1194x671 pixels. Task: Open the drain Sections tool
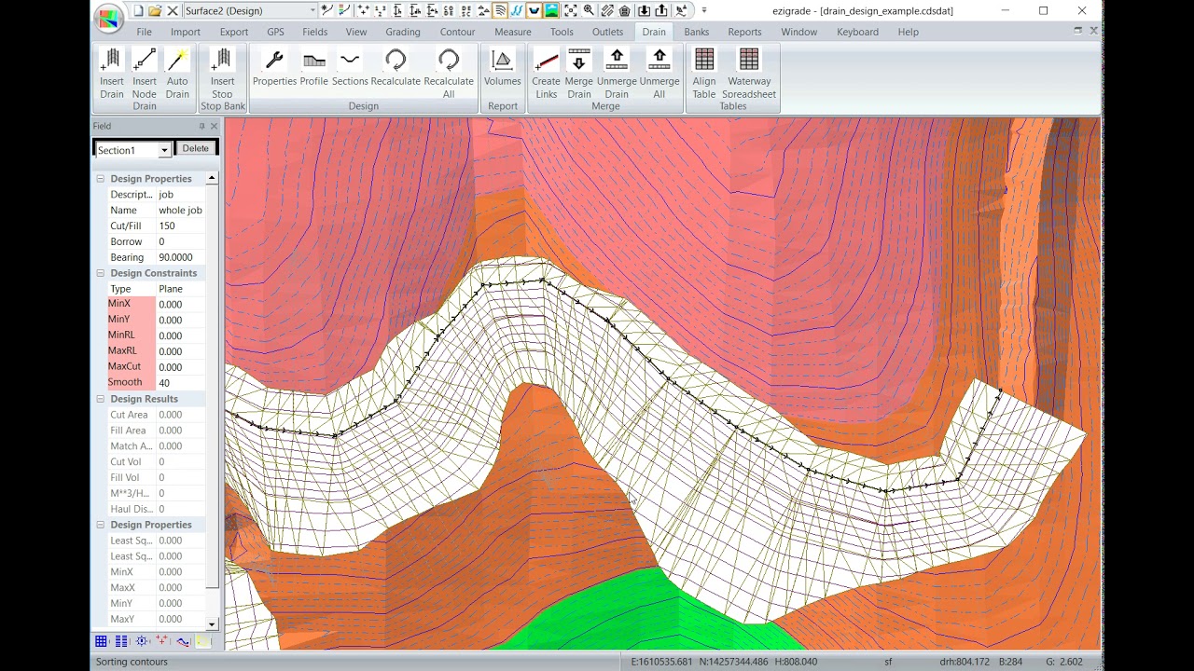350,68
